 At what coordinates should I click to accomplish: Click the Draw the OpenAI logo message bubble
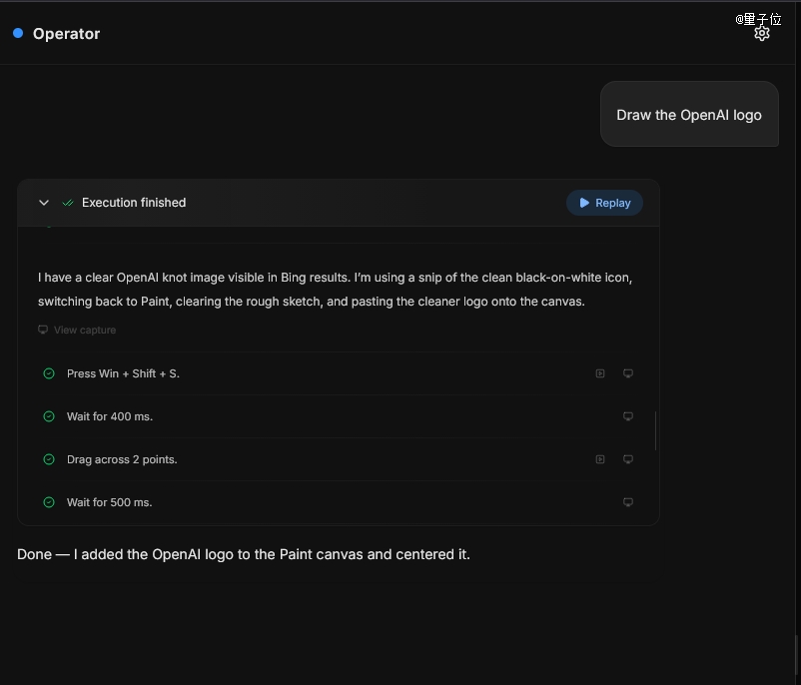689,115
